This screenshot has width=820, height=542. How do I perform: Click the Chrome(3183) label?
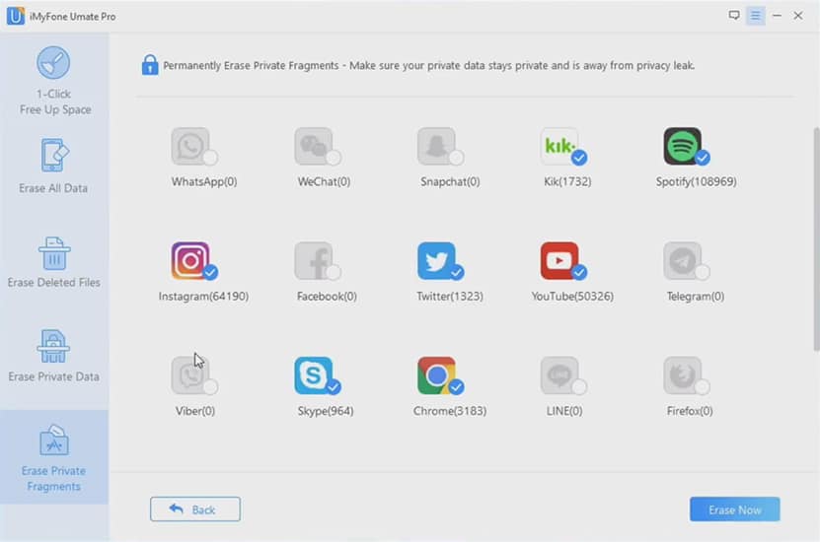(450, 411)
